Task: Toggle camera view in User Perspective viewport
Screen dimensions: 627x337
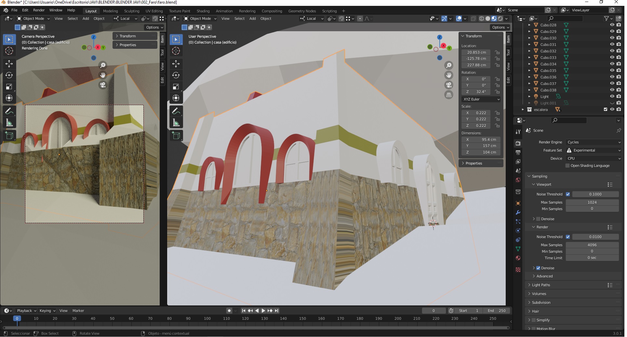Action: click(449, 85)
